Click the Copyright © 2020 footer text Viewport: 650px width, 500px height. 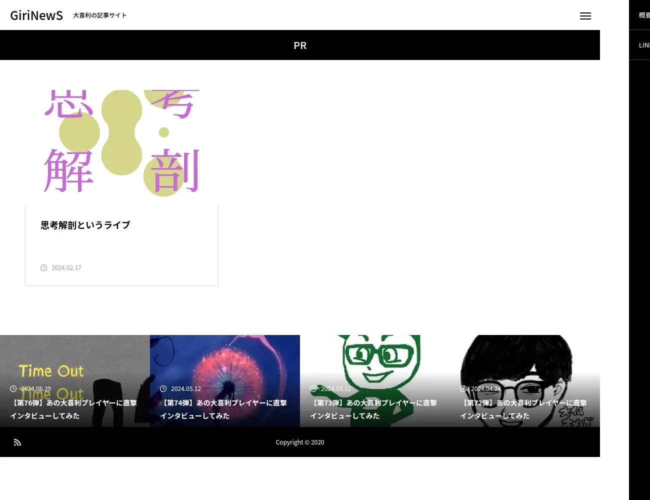[x=300, y=442]
